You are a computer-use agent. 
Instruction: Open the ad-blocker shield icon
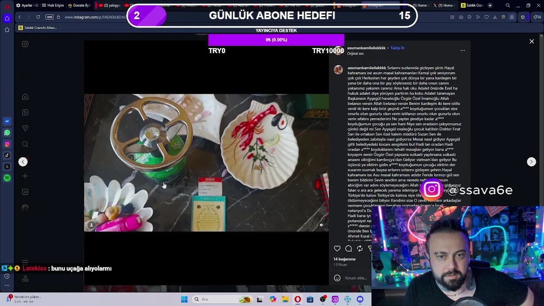click(470, 17)
